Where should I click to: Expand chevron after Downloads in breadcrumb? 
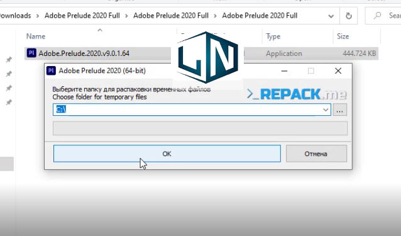tap(38, 16)
